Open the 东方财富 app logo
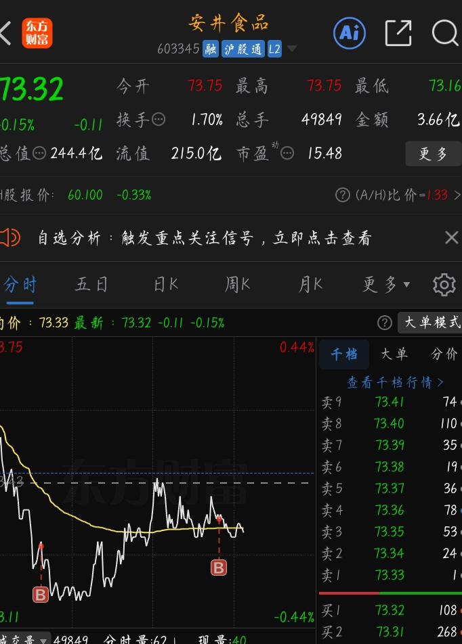462x644 pixels. pos(37,33)
